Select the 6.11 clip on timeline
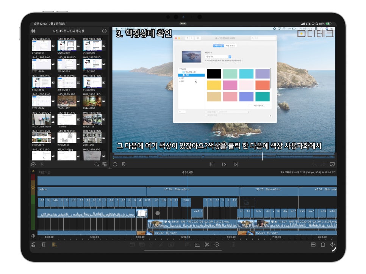Screen dimensions: 366x274 [148, 202]
